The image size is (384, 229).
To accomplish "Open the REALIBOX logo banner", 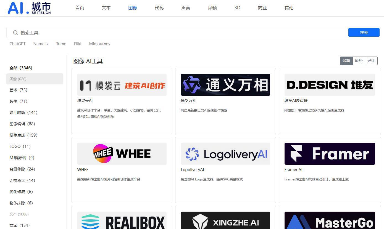I will (x=122, y=220).
